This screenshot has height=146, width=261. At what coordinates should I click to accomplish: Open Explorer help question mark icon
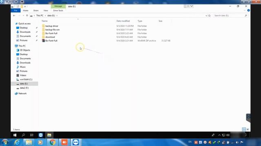248,11
